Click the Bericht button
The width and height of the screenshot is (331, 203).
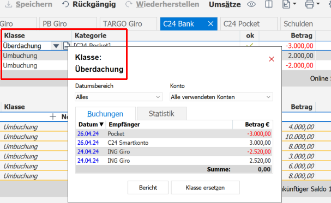(x=148, y=188)
